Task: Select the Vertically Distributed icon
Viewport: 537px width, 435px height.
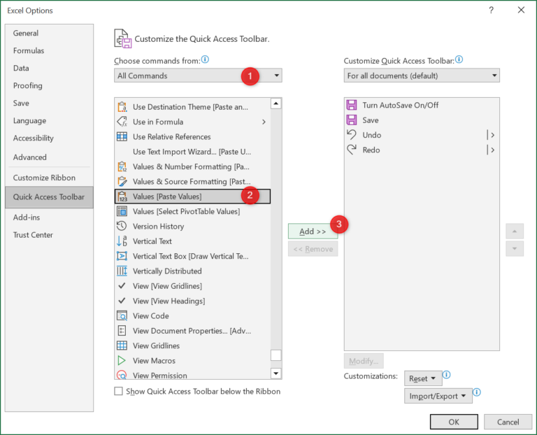Action: [122, 271]
